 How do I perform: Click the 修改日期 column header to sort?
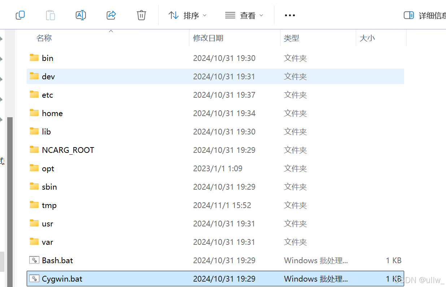click(208, 38)
